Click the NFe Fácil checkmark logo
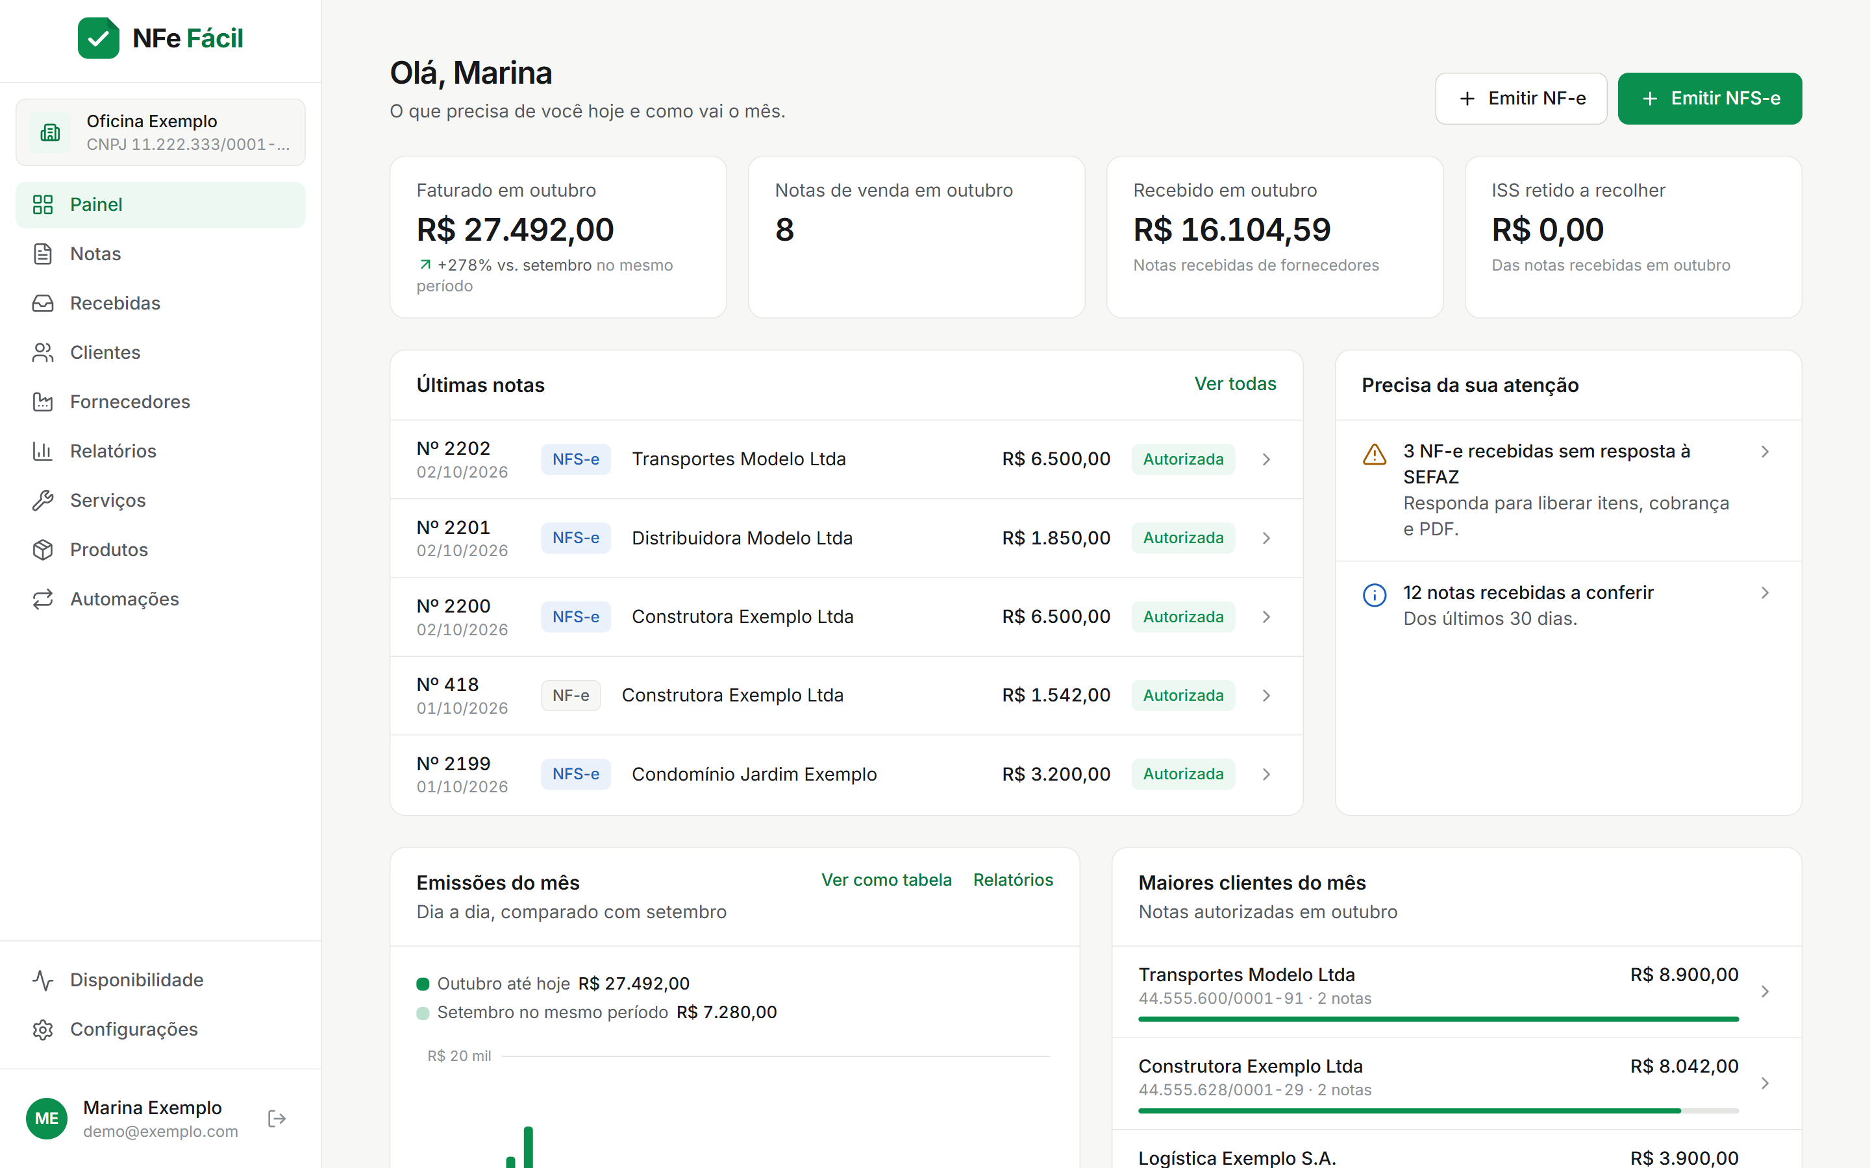 (x=98, y=38)
